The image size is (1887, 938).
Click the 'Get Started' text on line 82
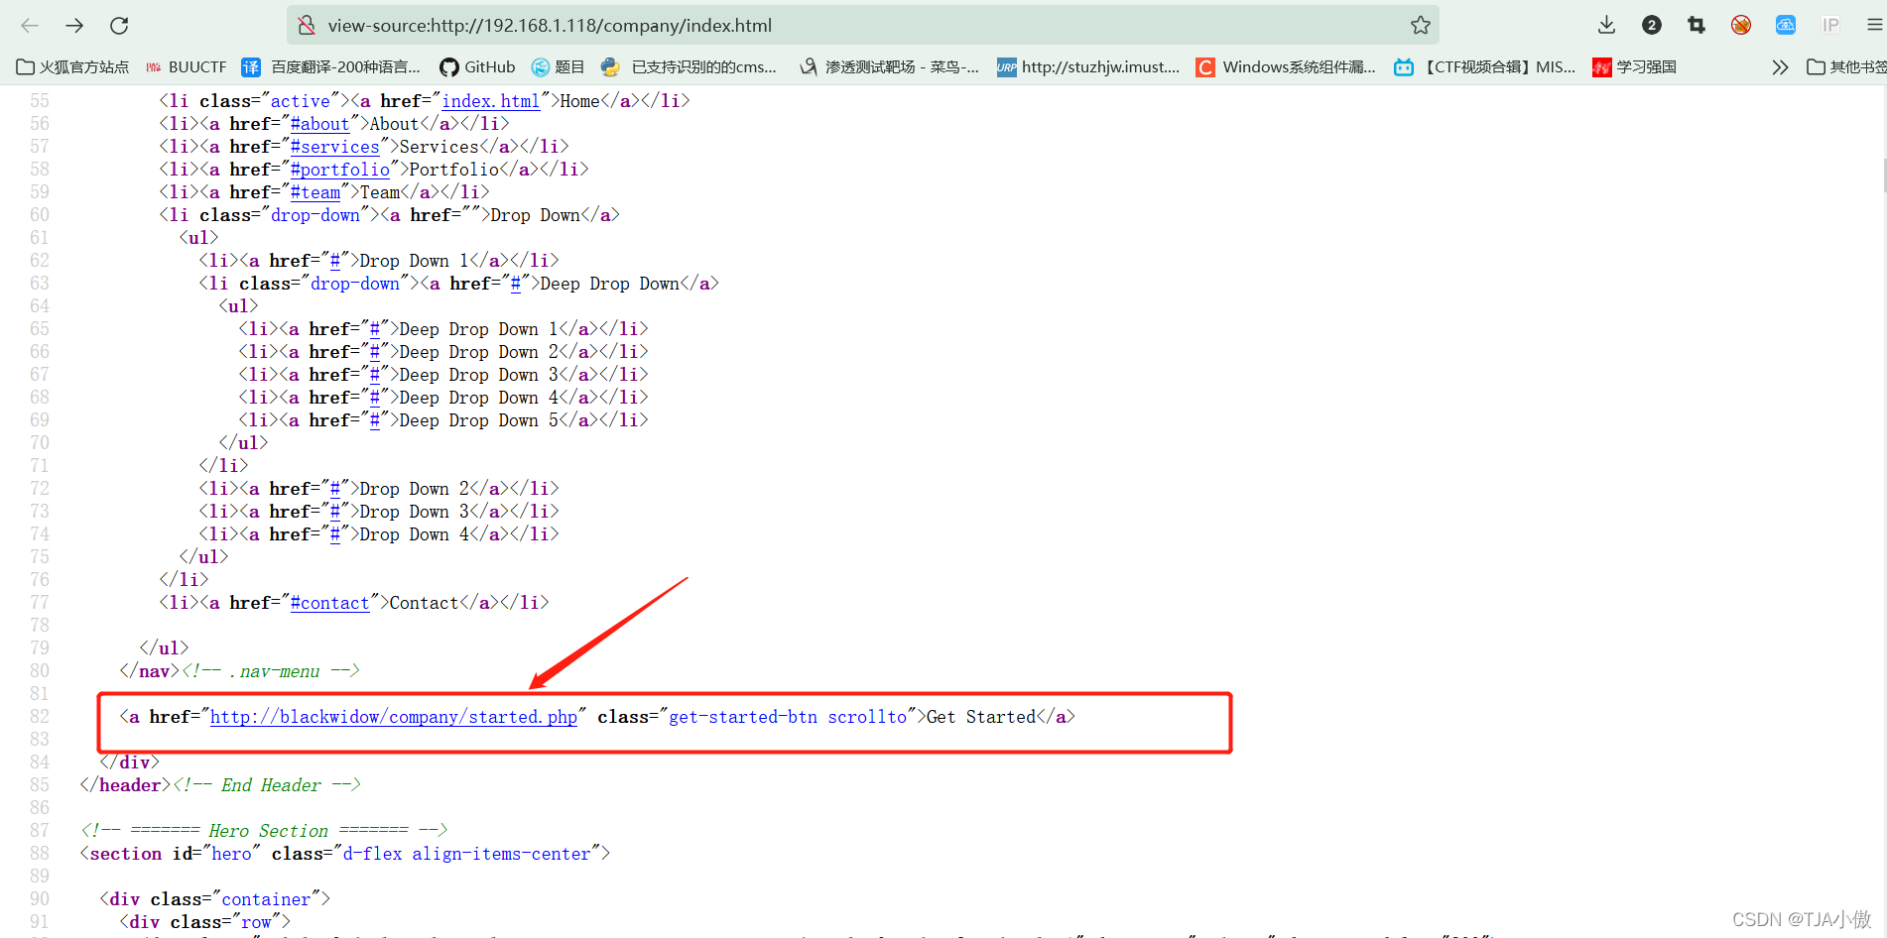[x=980, y=717]
